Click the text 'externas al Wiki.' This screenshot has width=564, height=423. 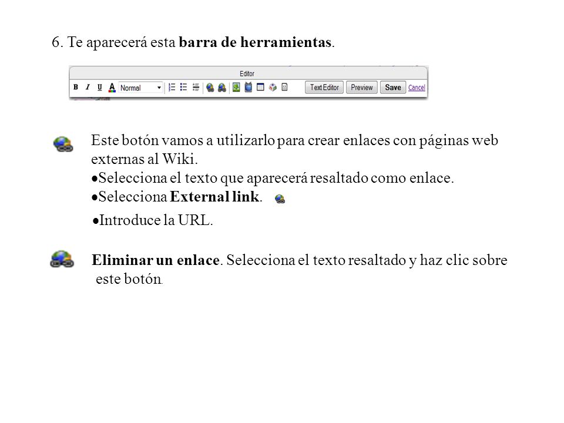[x=145, y=159]
